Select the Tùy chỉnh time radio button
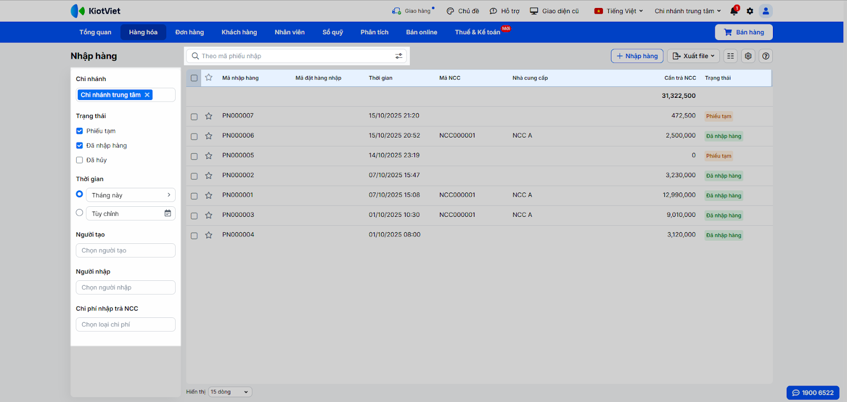847x402 pixels. [x=79, y=213]
